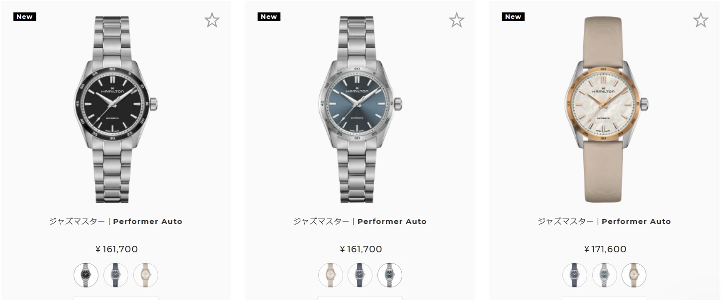
Task: Favorite the beige strap watch with star icon
Action: [x=701, y=20]
